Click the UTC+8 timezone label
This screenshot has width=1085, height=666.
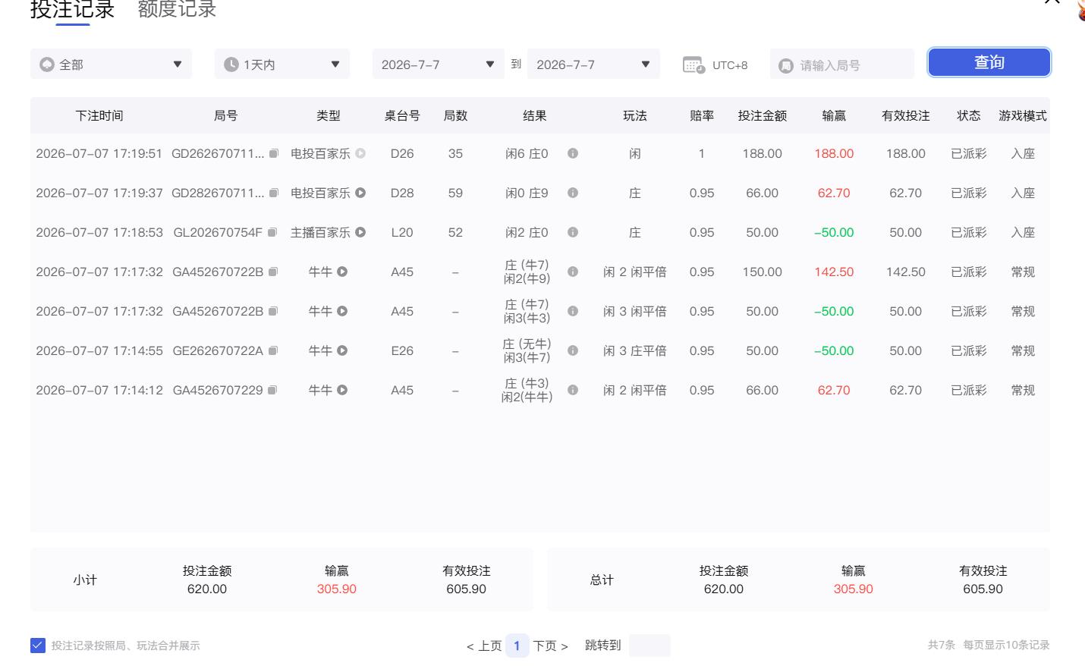(x=730, y=65)
